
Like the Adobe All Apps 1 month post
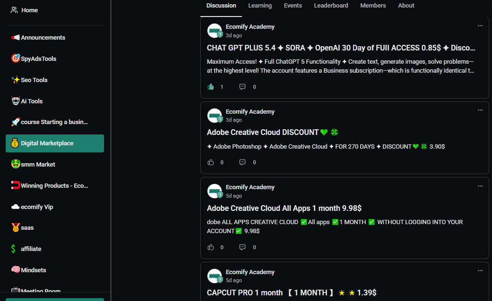click(210, 247)
